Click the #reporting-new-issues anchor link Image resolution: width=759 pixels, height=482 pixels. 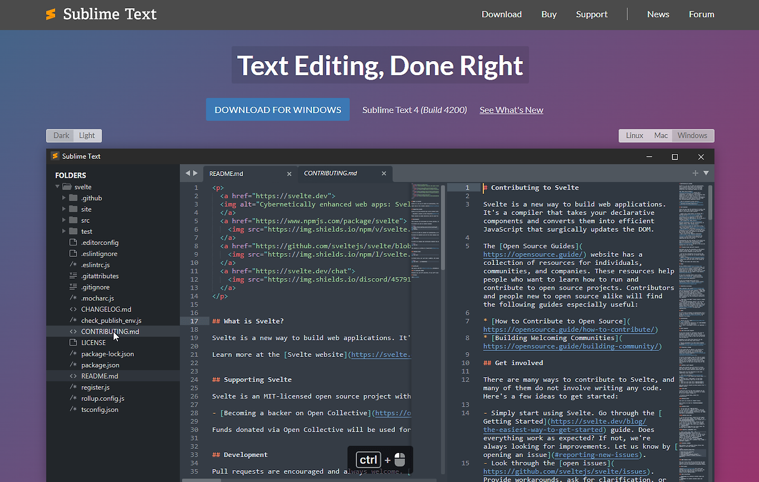coord(597,455)
